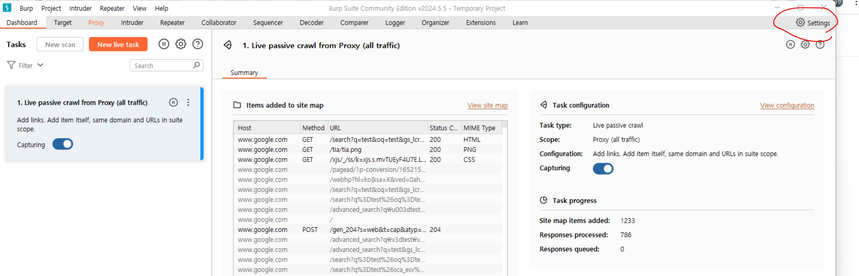Select the Summary tab
The height and width of the screenshot is (276, 859).
point(244,72)
